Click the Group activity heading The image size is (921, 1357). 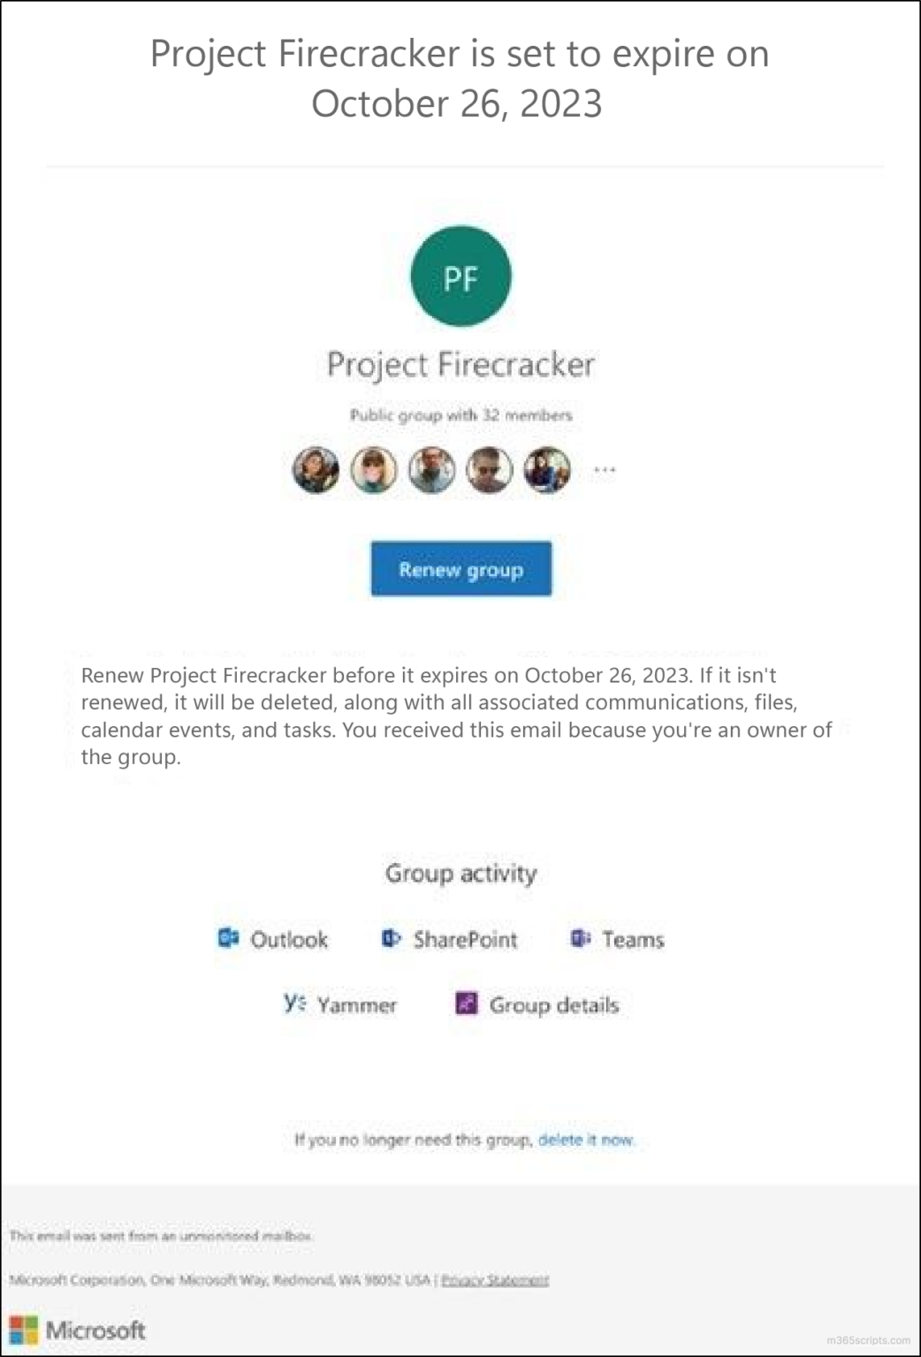click(460, 873)
